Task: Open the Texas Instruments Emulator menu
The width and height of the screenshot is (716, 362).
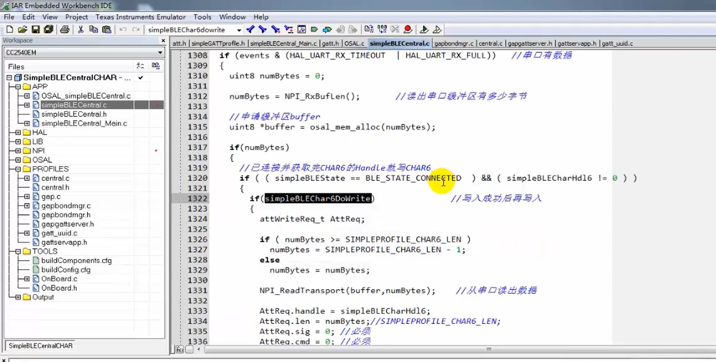Action: (x=141, y=17)
